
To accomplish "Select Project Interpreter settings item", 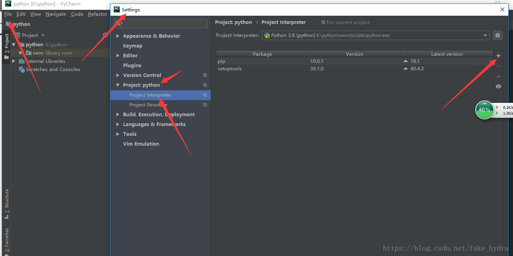I will [x=160, y=95].
